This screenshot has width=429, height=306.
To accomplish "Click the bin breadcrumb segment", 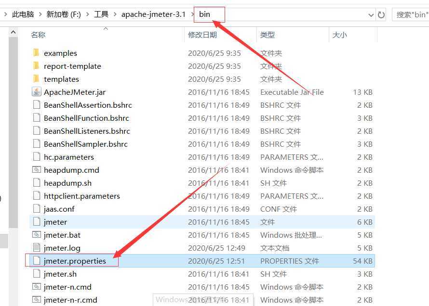I will pos(204,14).
